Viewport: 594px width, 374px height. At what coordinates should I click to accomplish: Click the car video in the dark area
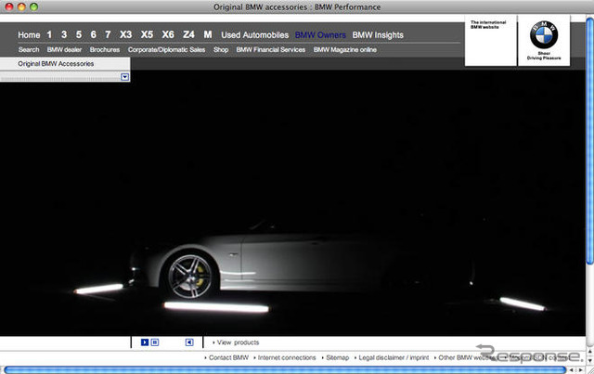point(292,202)
